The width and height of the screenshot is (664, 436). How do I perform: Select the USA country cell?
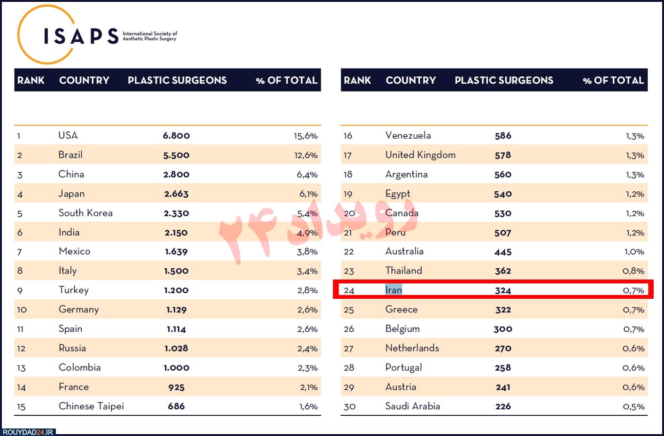(x=68, y=135)
